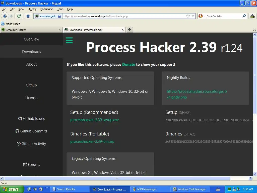Open the History menu

click(32, 9)
